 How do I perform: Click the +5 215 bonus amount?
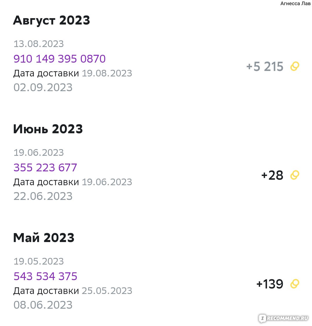265,67
